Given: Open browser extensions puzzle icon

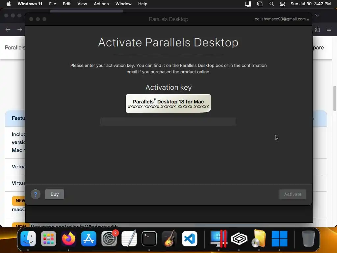Looking at the screenshot, I should [x=318, y=29].
